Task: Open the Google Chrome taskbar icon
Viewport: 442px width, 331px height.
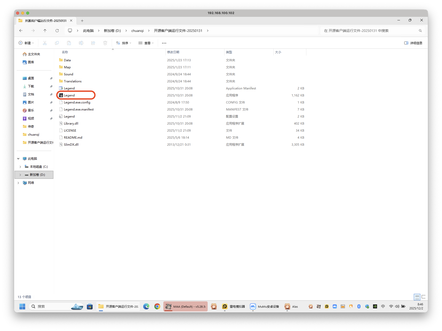Action: click(x=157, y=306)
